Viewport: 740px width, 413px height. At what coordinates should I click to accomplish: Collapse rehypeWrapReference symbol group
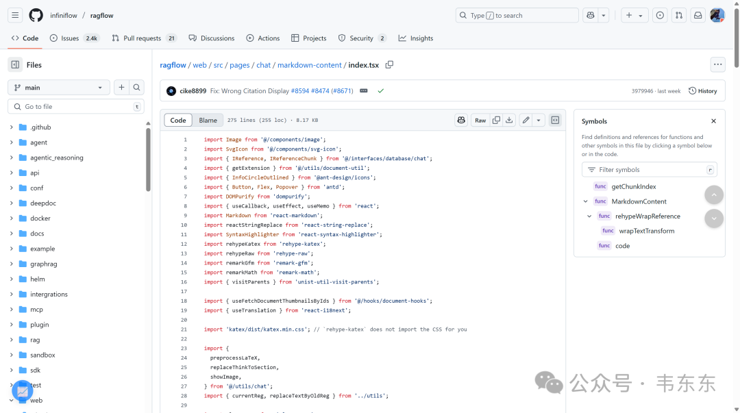tap(589, 216)
